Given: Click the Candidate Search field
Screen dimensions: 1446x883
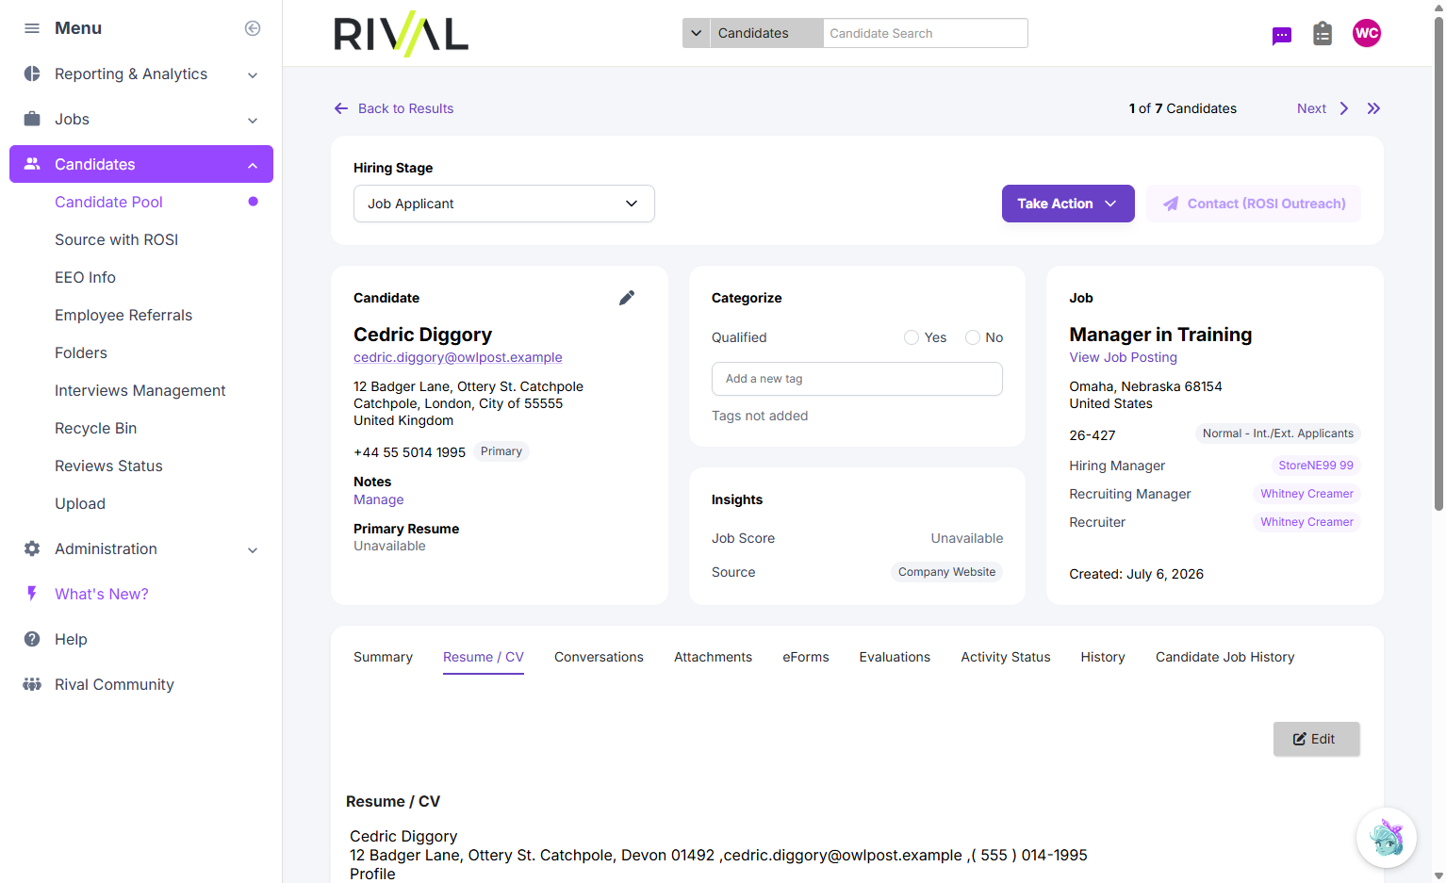Looking at the screenshot, I should 925,33.
